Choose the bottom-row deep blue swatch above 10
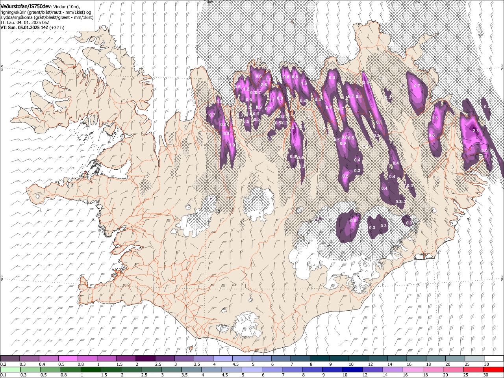 [x=352, y=369]
